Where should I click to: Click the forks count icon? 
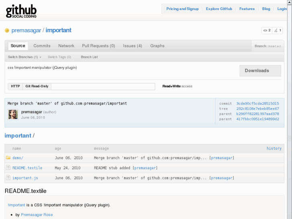[276, 31]
